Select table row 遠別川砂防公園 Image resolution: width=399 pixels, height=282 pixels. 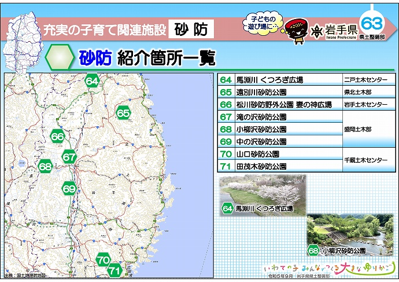pos(306,92)
